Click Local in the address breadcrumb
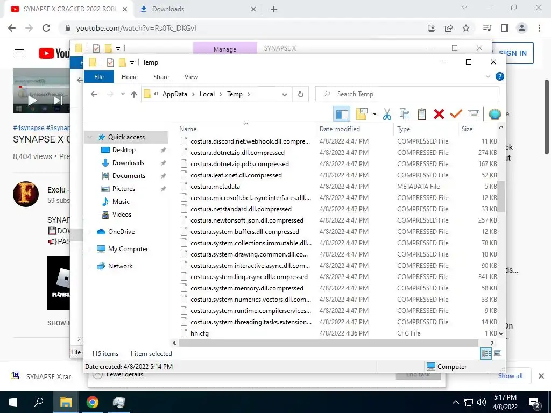This screenshot has height=413, width=551. click(207, 94)
